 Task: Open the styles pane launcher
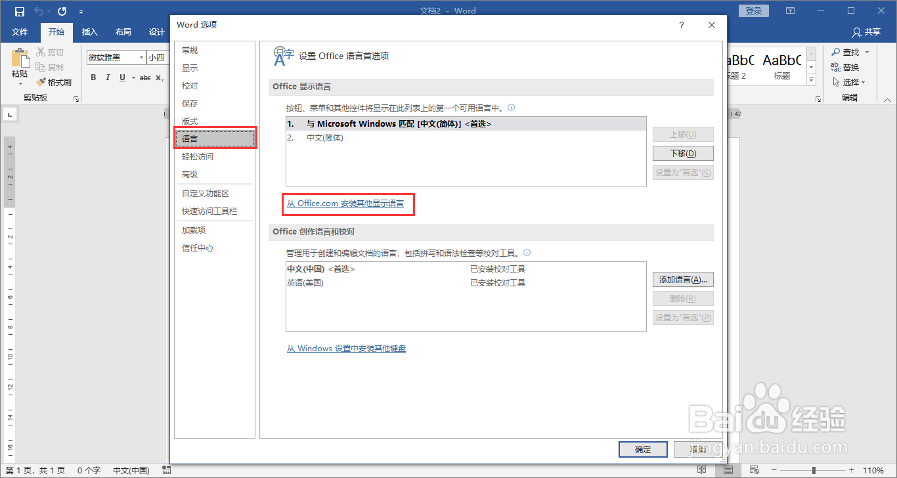click(x=818, y=98)
